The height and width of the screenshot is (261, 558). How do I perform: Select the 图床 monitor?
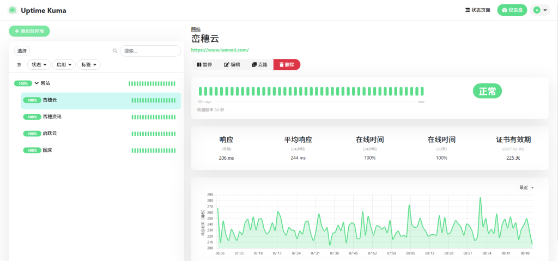point(101,150)
